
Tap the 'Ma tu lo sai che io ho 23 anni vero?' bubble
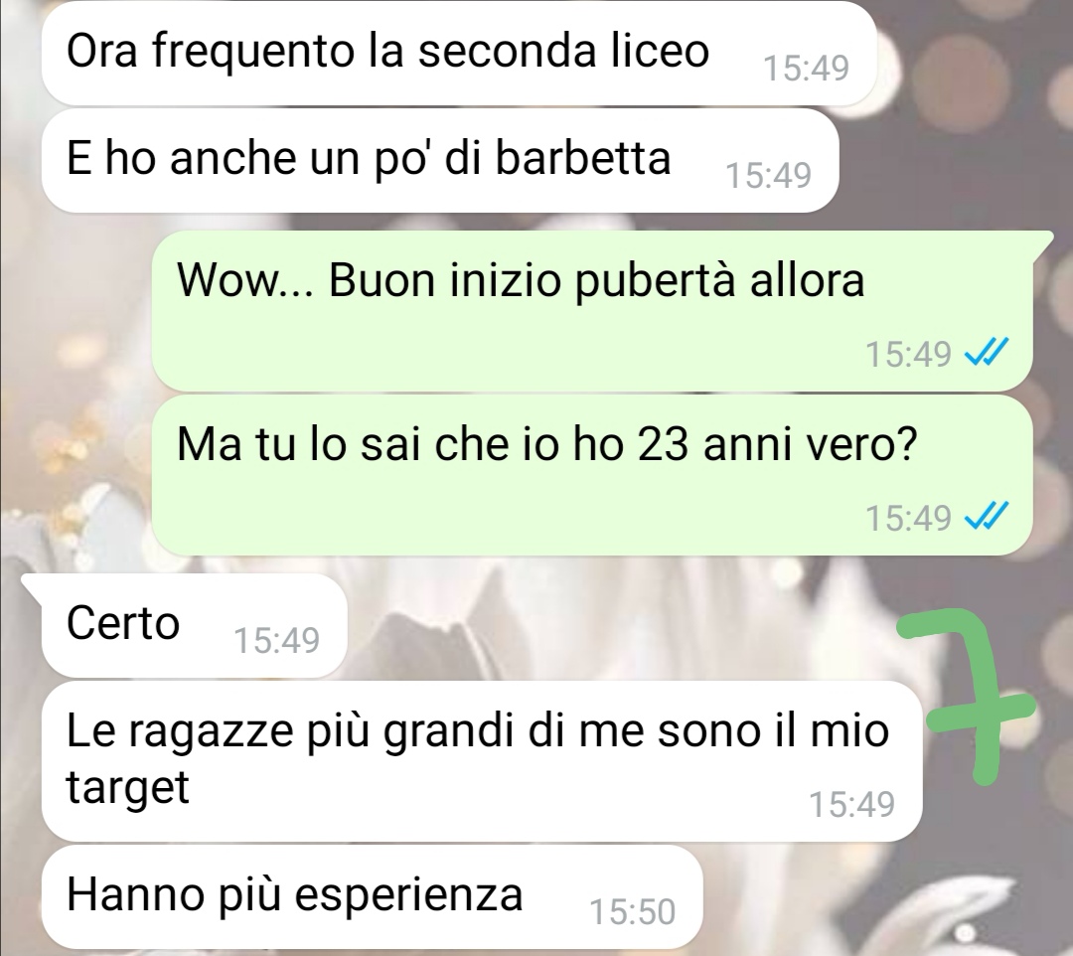tap(592, 475)
